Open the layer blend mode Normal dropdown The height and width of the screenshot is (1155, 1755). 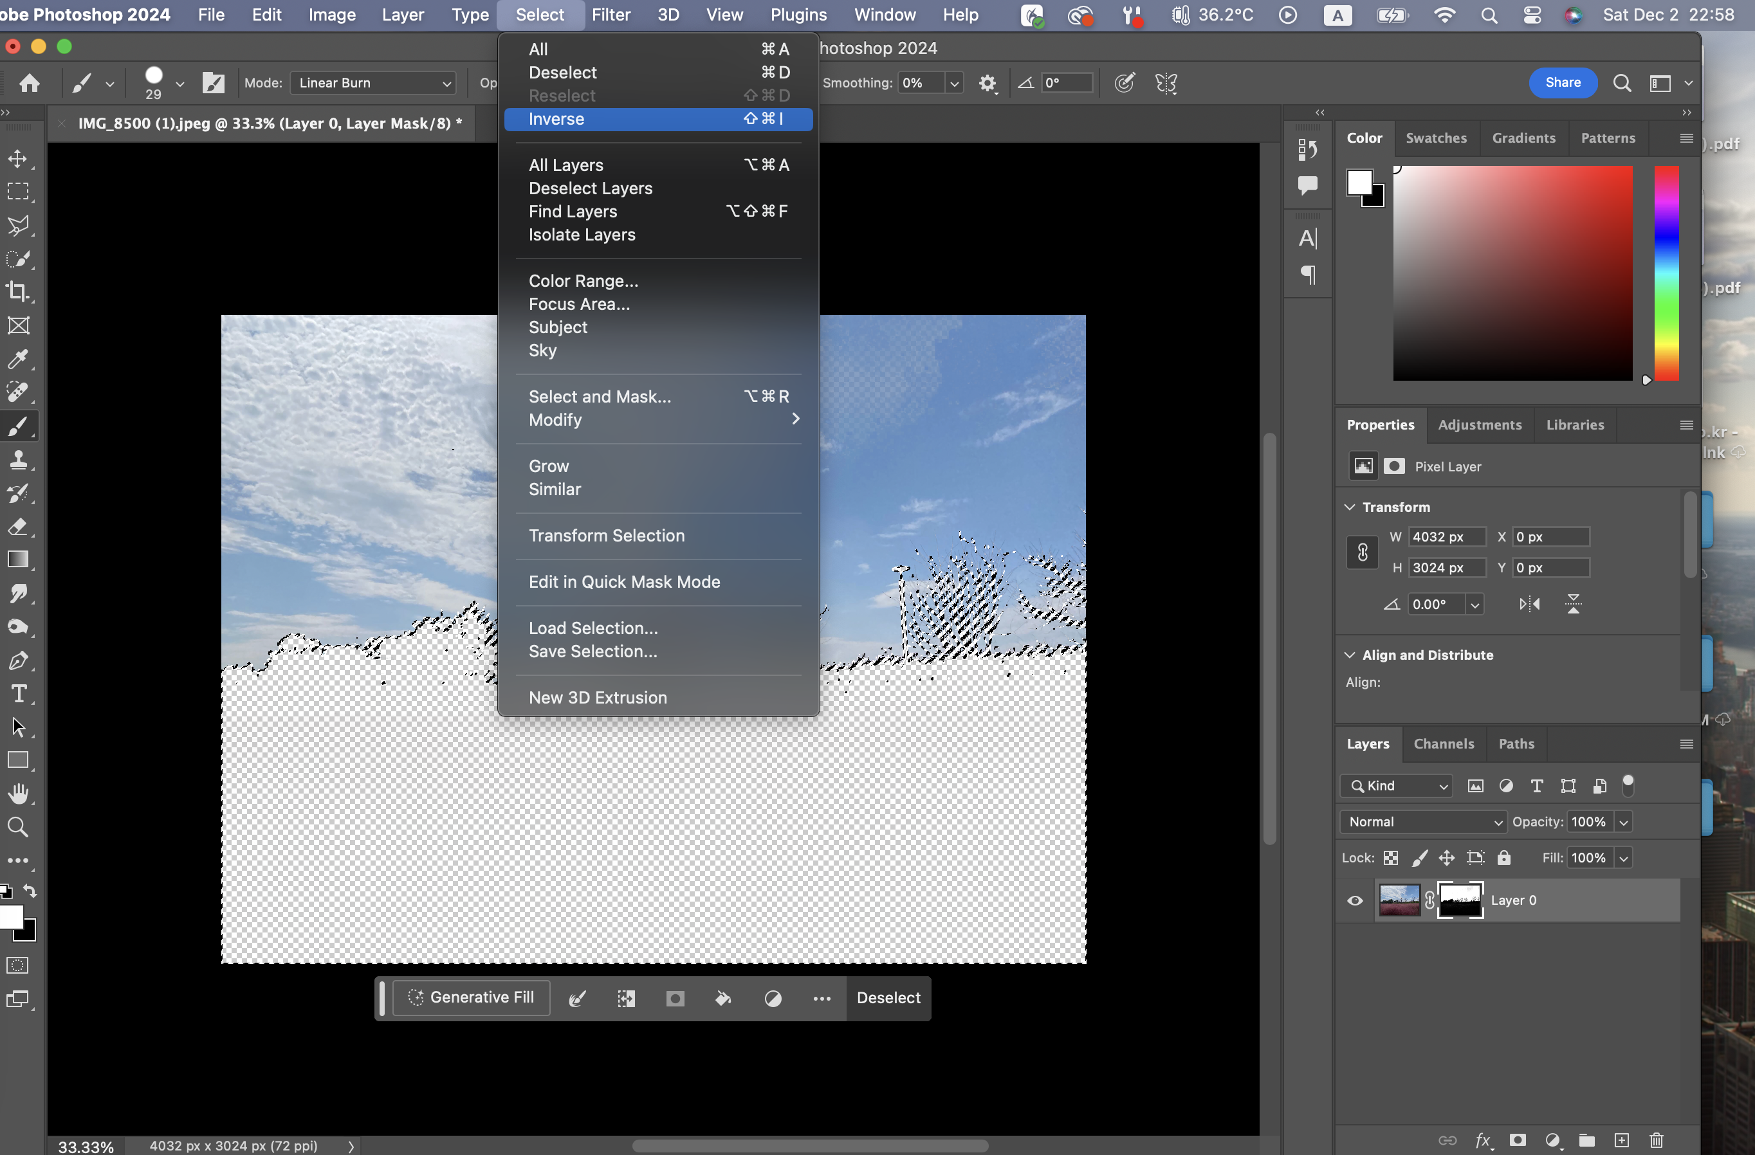1422,822
